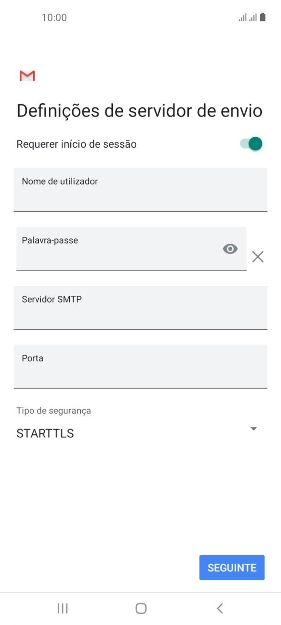Tap the Recents button in the navigation bar

click(62, 608)
